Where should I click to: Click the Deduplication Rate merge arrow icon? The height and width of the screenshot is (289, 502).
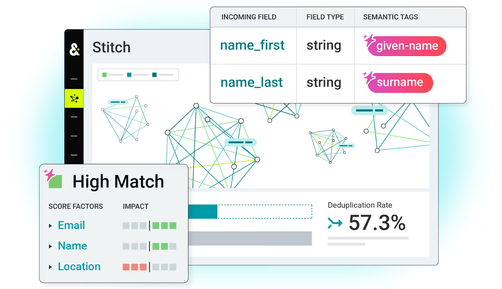[335, 223]
